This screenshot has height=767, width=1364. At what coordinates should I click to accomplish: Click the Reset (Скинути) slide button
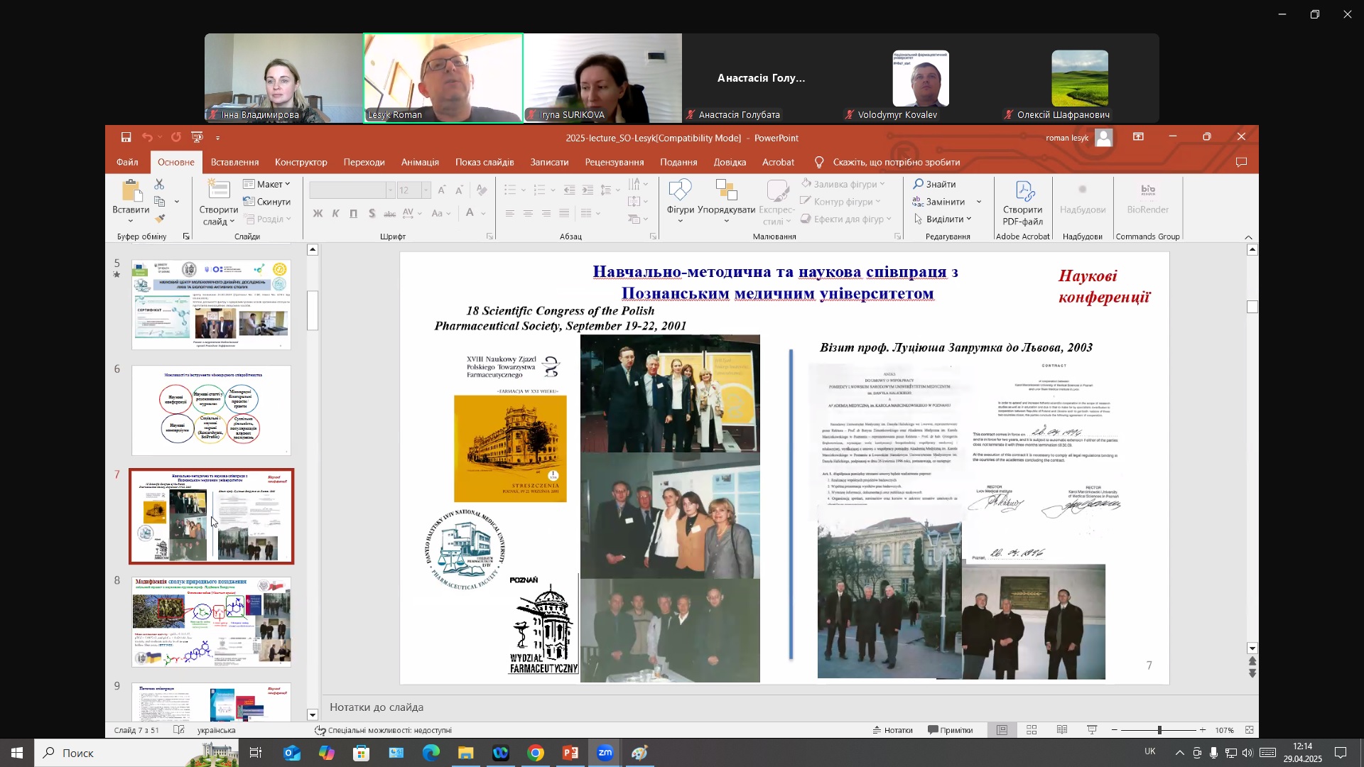pos(266,202)
